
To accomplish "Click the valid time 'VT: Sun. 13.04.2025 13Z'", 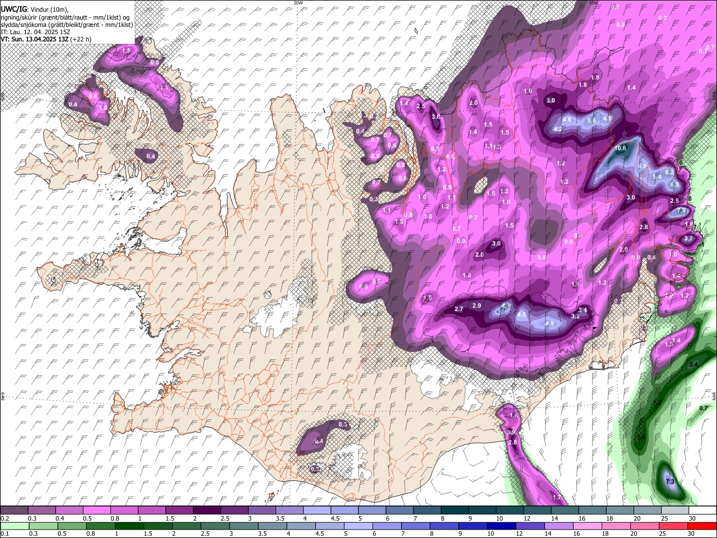I will point(34,39).
